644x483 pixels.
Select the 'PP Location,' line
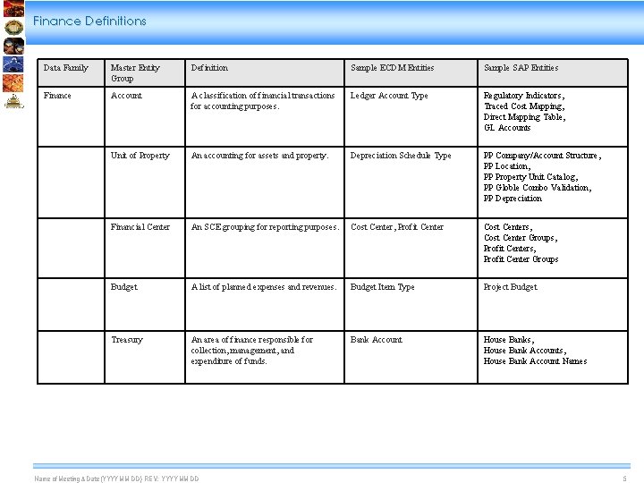tap(507, 166)
